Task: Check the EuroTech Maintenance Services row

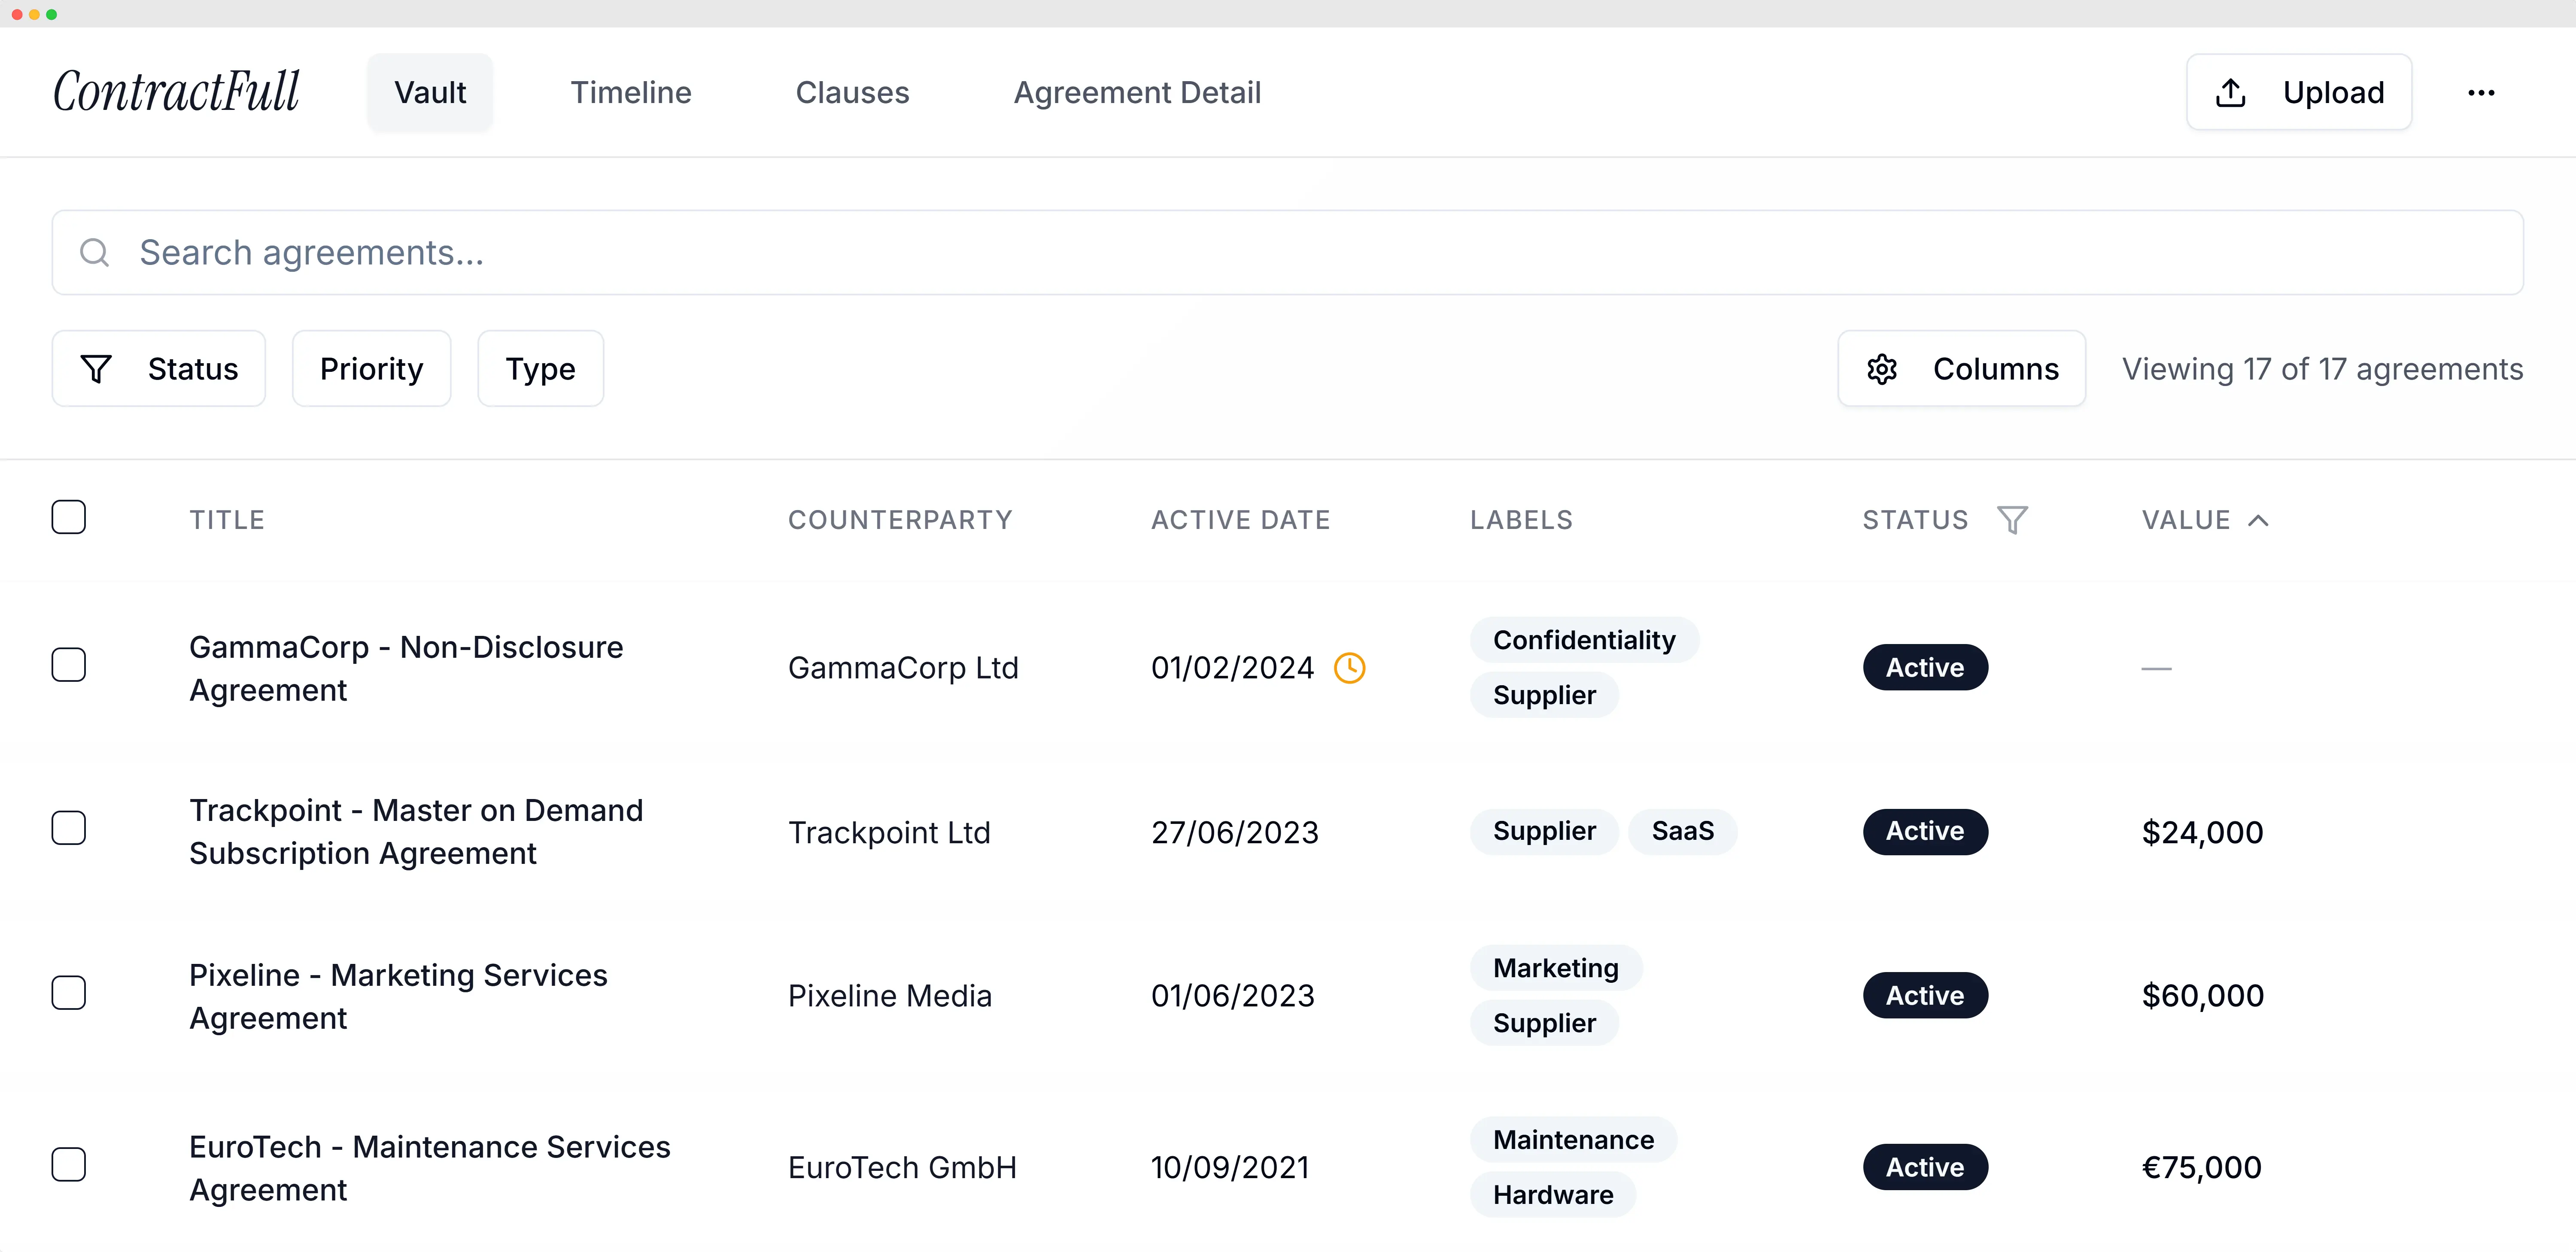Action: [x=69, y=1165]
